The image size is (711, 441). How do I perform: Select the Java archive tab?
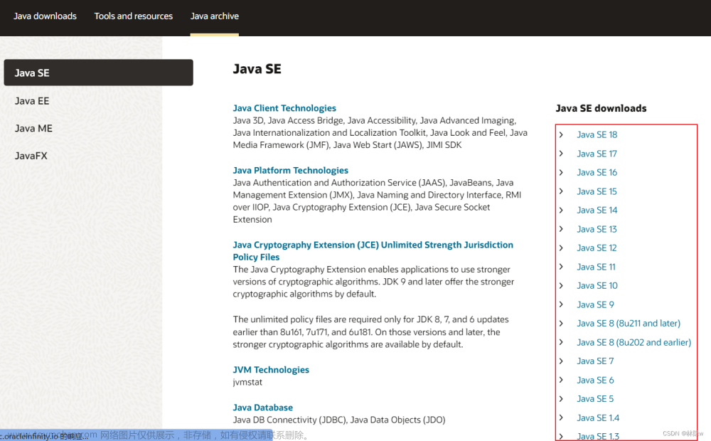point(215,16)
